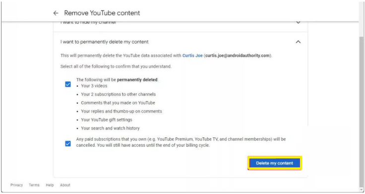Click the 'Your 3 videos' list item
Image resolution: width=365 pixels, height=194 pixels.
94,86
